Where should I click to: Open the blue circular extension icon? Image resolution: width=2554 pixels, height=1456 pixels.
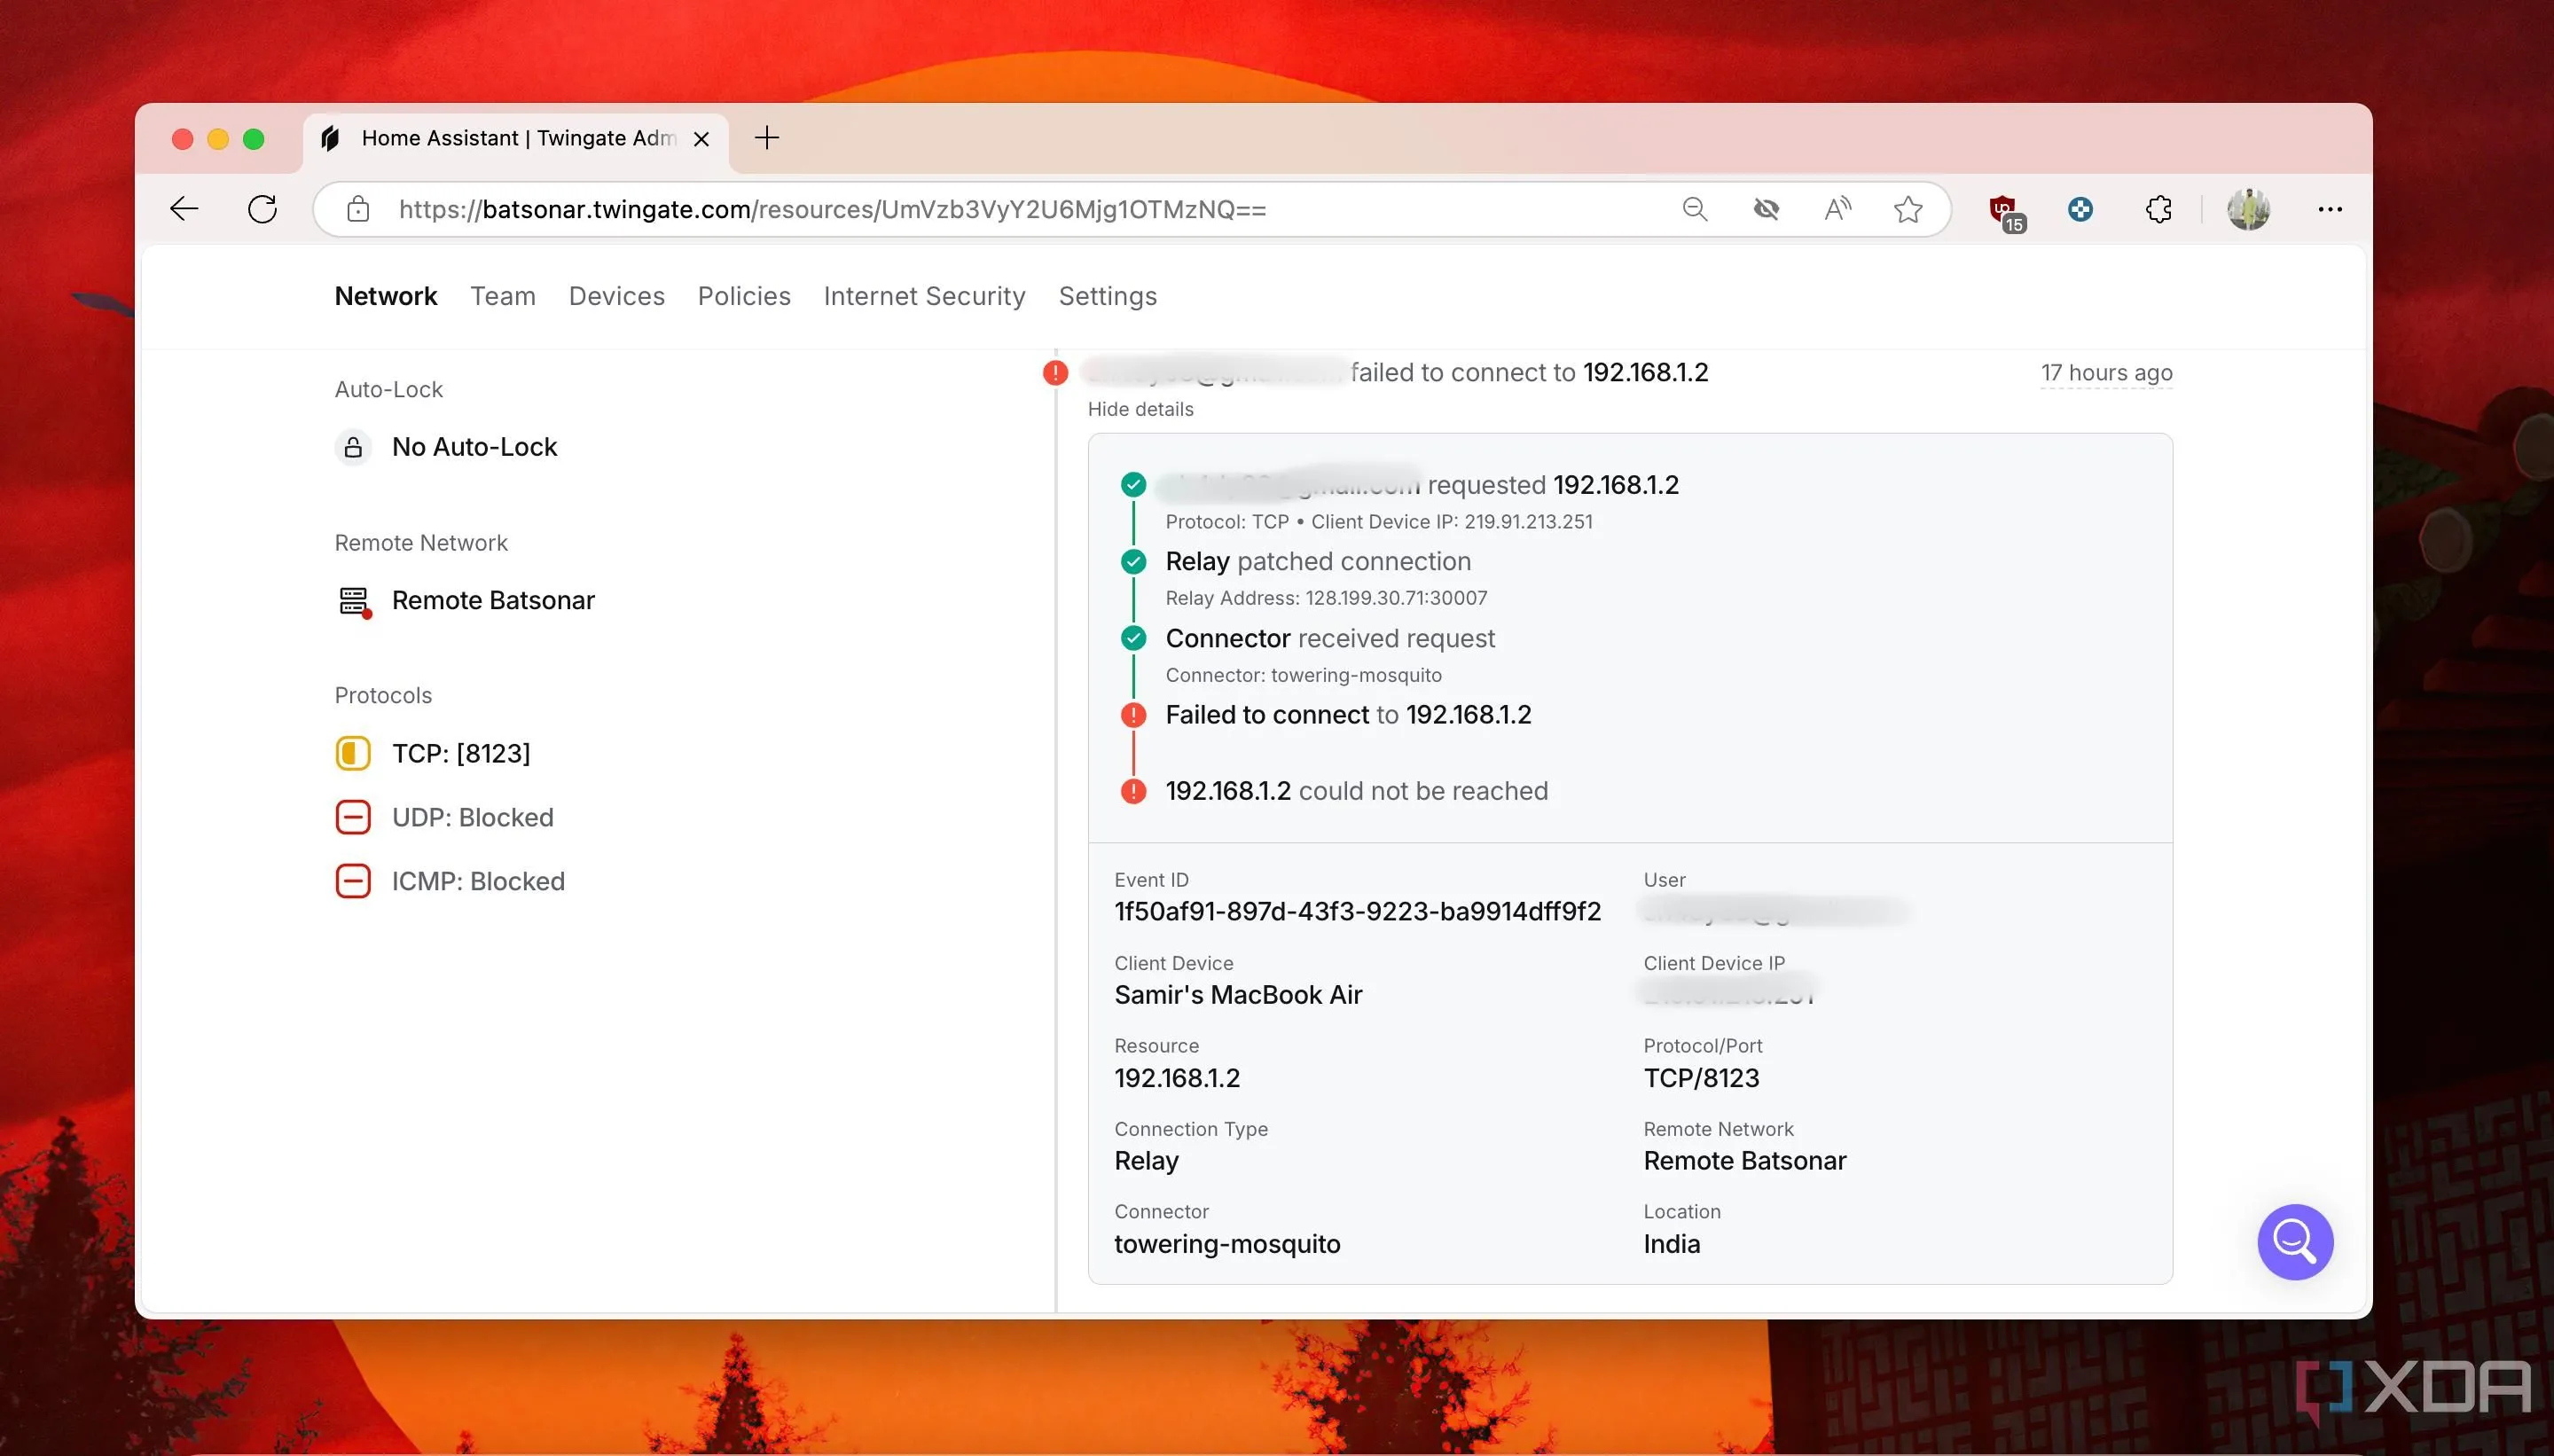click(2081, 209)
